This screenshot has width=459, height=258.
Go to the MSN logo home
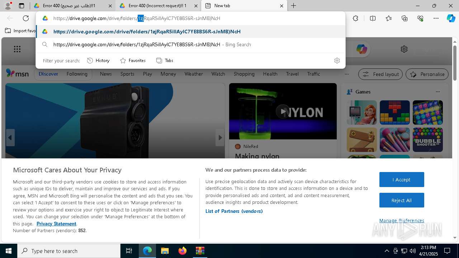click(17, 73)
